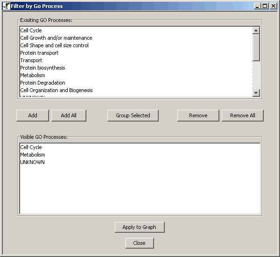
Task: Click Remove All button
Action: point(242,115)
